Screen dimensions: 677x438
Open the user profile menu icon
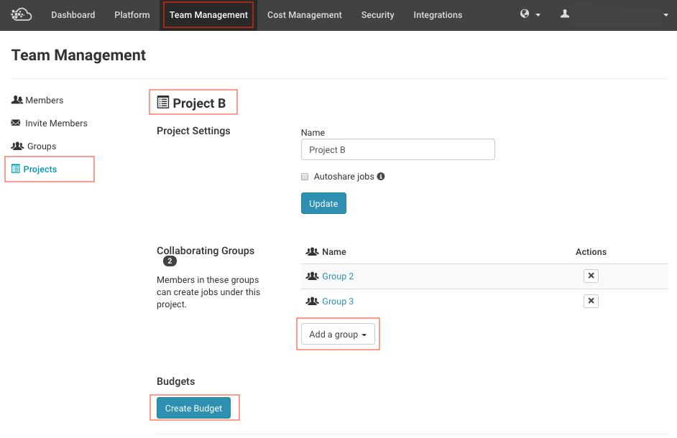click(x=565, y=14)
